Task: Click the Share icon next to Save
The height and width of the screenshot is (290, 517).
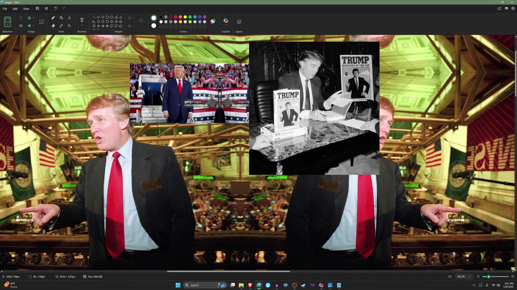Action: [46, 8]
